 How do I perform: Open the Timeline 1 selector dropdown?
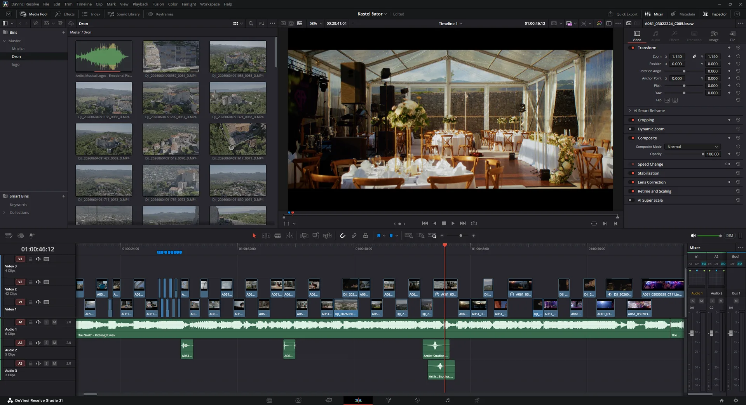[x=450, y=24]
